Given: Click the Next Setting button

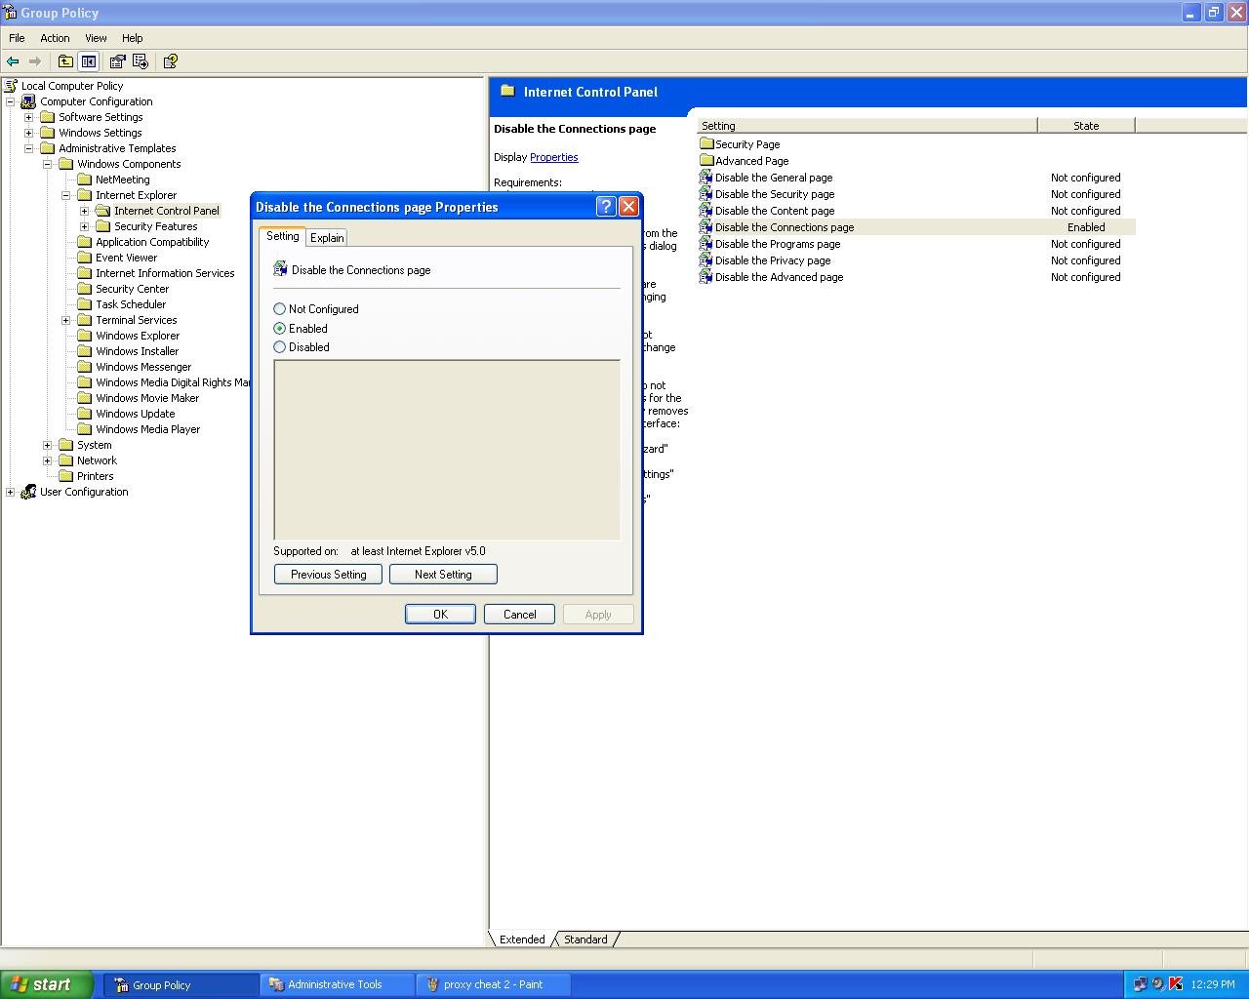Looking at the screenshot, I should pos(443,575).
